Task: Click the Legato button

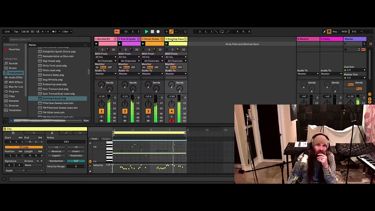Action: point(56,156)
